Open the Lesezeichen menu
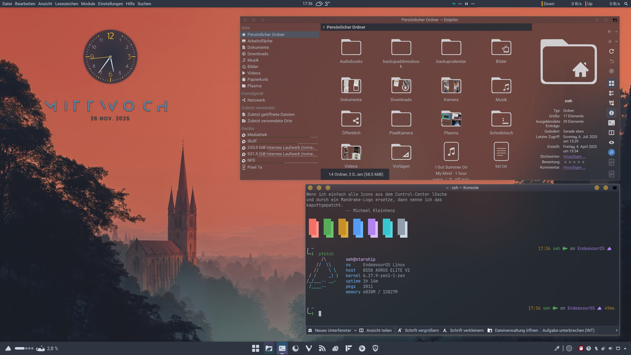631x355 pixels. click(66, 4)
